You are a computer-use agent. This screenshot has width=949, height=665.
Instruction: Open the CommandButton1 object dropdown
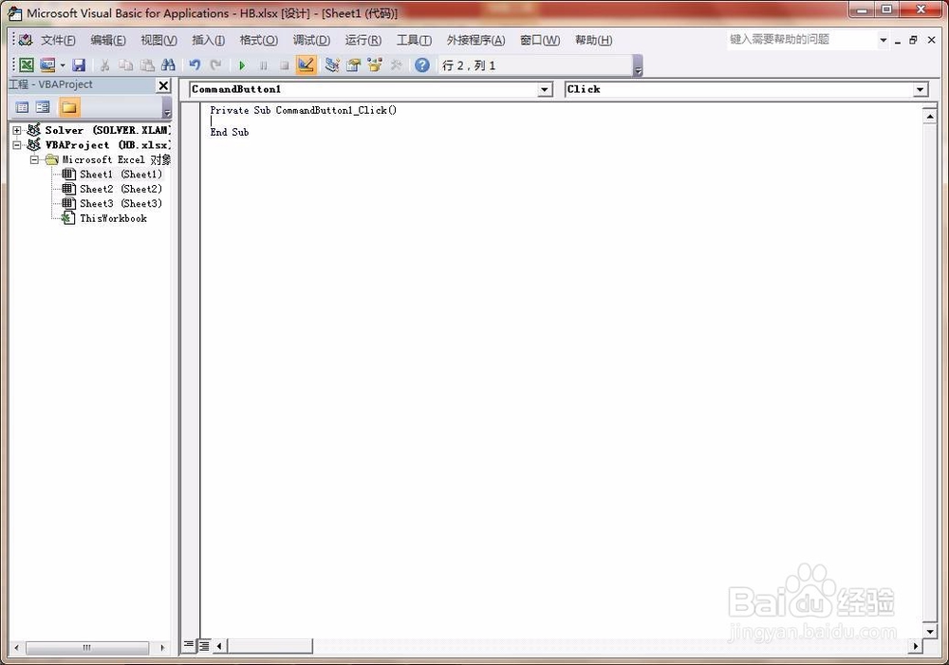[x=545, y=89]
